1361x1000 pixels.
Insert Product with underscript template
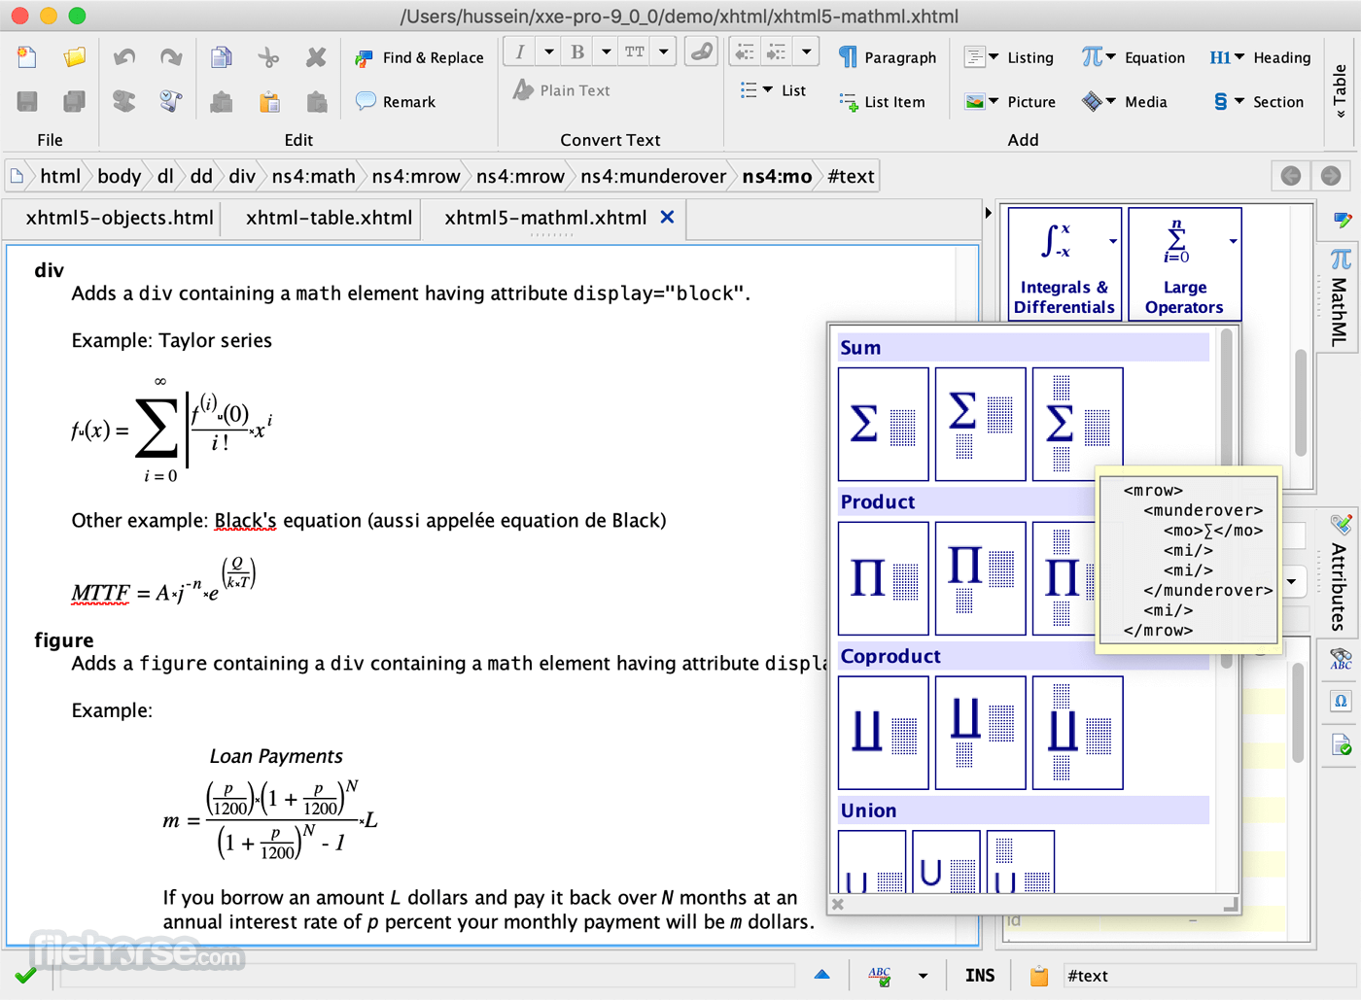pos(981,578)
